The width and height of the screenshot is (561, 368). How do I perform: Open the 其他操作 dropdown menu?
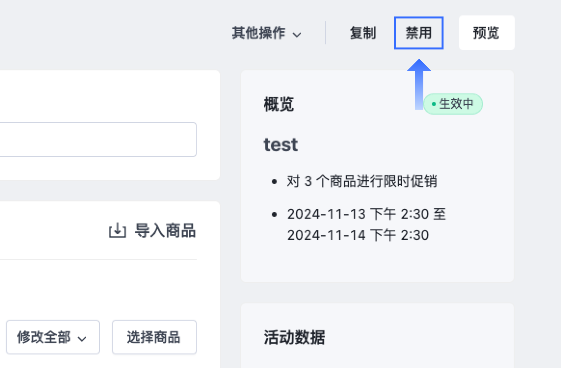pos(267,33)
